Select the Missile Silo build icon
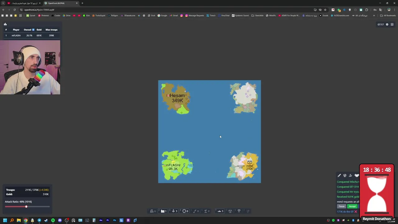Image resolution: width=398 pixels, height=224 pixels. coord(195,211)
